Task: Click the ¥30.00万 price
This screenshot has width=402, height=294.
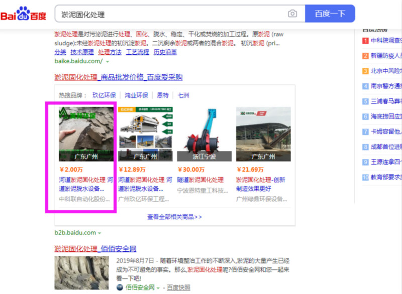Action: 191,170
